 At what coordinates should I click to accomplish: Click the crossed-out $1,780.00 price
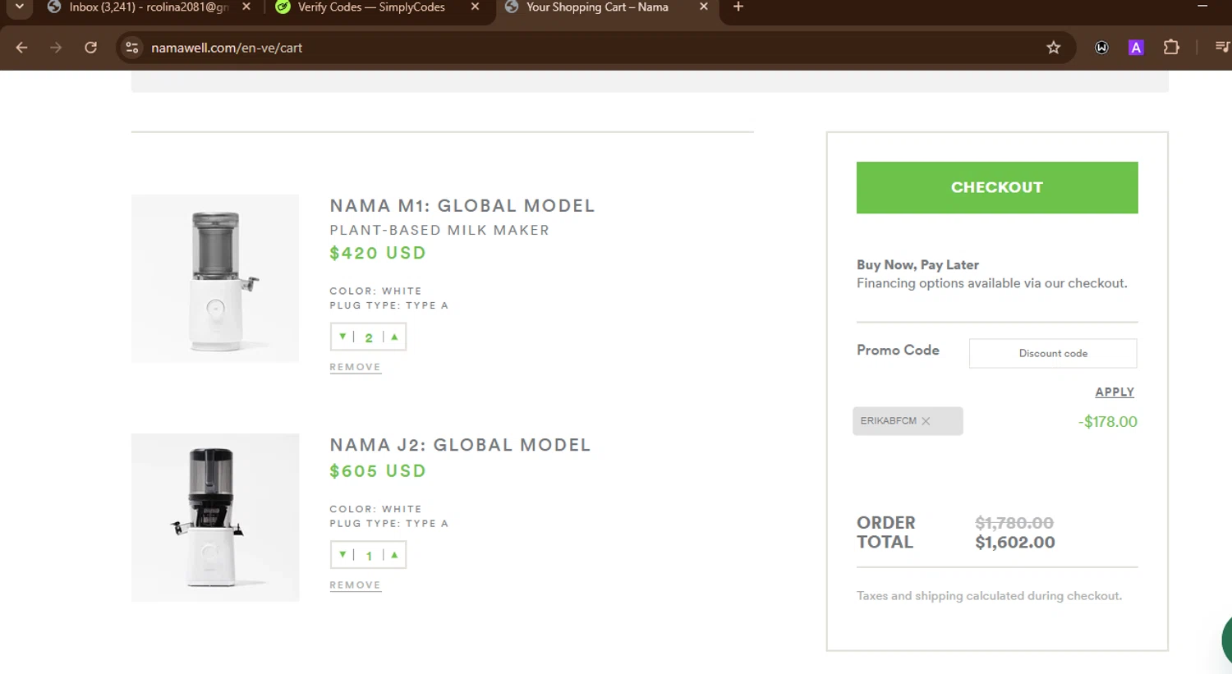(1014, 523)
